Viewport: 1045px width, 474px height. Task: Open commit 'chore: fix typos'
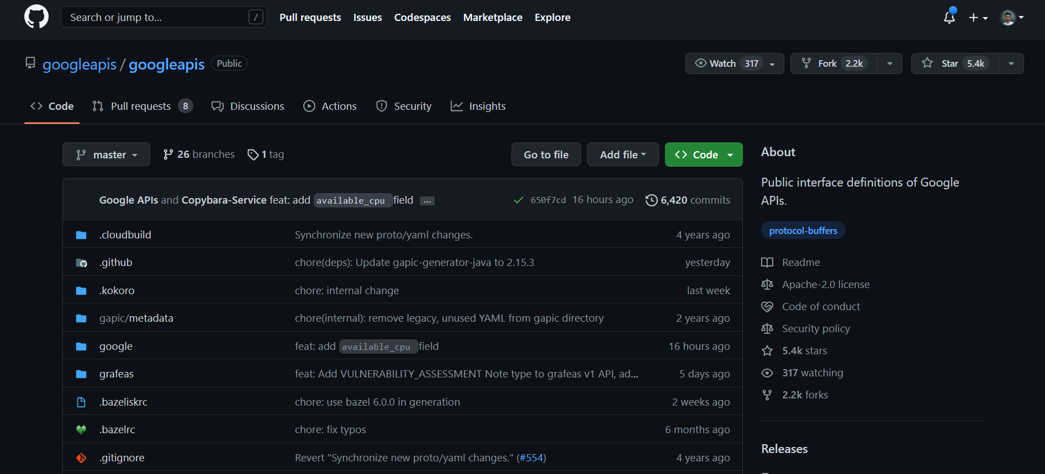(330, 430)
